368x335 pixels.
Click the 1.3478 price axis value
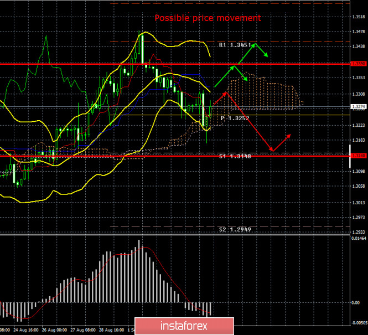pyautogui.click(x=359, y=32)
